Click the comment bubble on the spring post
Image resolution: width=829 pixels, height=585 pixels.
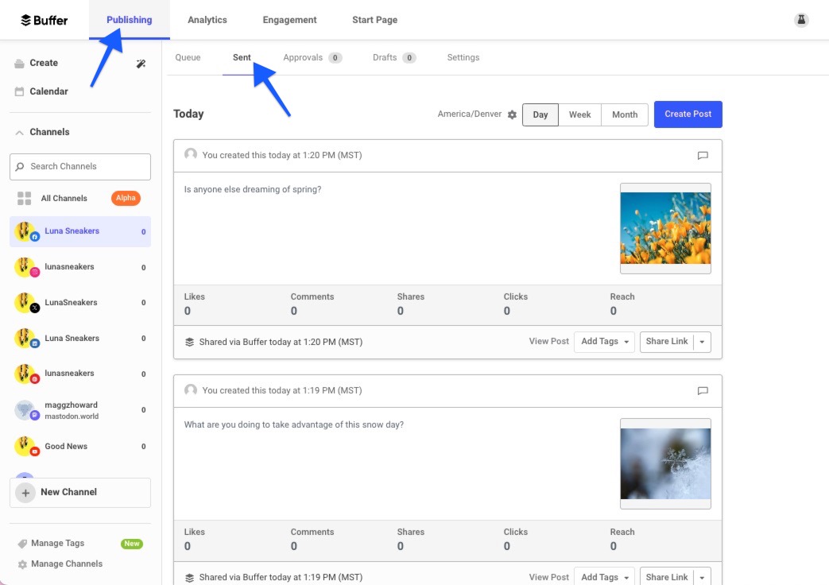click(x=703, y=156)
